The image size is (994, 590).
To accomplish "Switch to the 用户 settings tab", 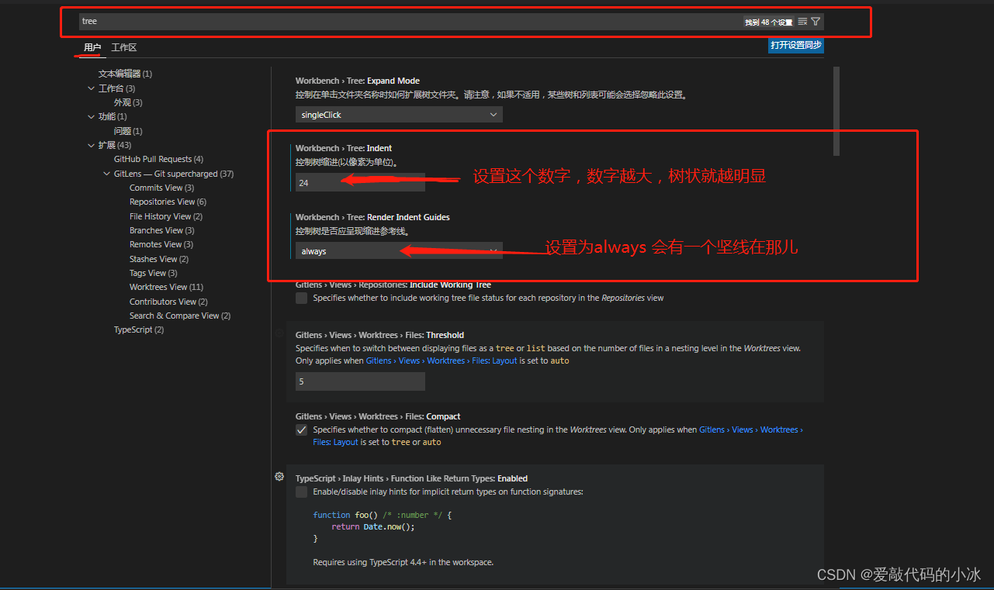I will tap(92, 47).
